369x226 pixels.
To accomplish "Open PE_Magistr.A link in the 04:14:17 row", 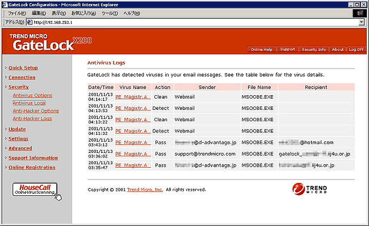I will point(133,97).
